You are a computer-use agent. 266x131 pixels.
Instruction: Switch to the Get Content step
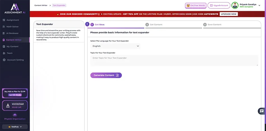pos(156,25)
